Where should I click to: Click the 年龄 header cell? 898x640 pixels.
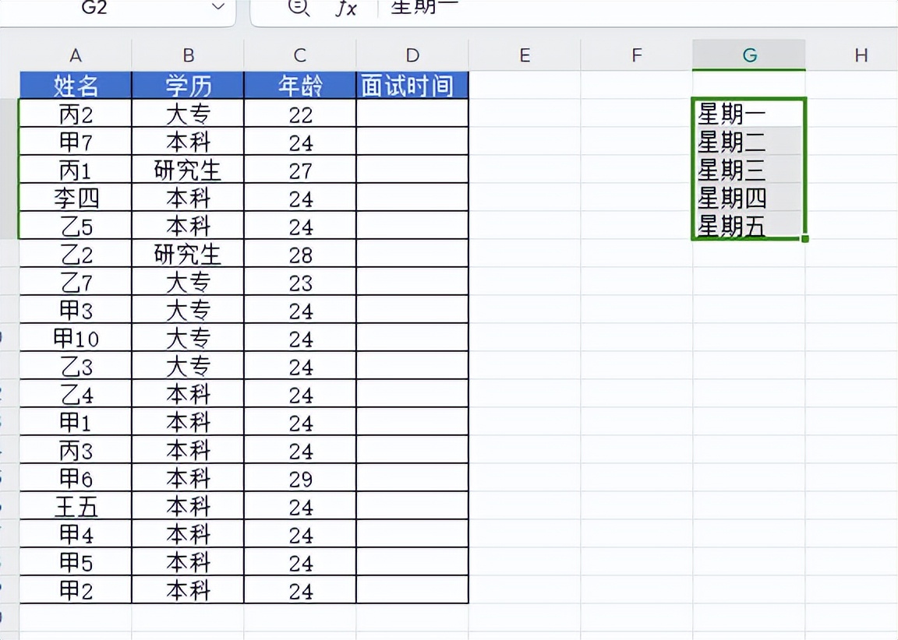click(300, 85)
